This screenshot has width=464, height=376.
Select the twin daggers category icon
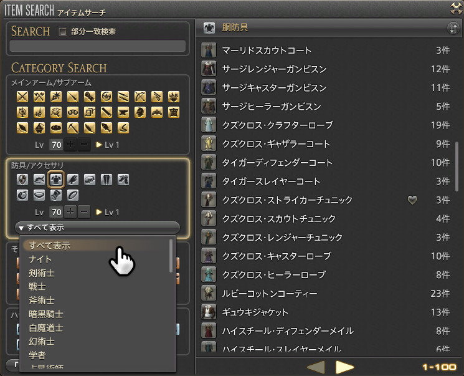point(123,97)
